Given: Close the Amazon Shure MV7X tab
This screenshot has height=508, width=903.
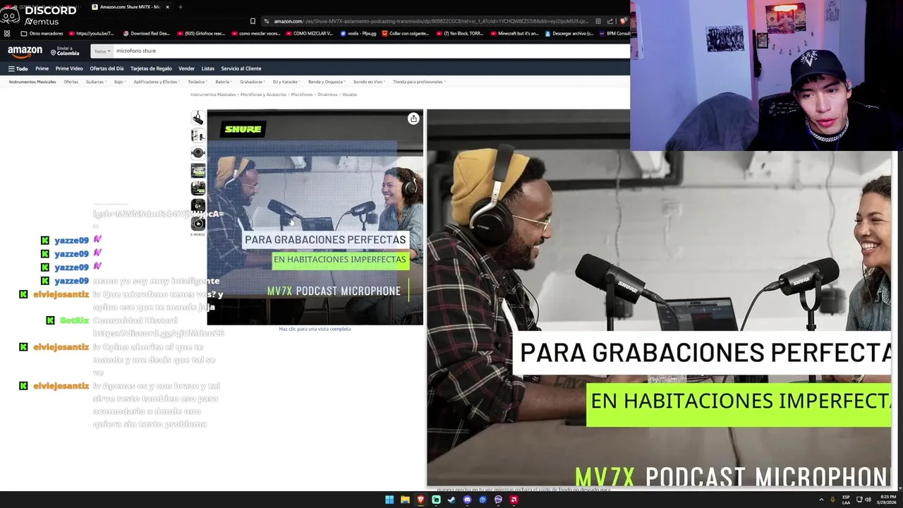Looking at the screenshot, I should 167,7.
